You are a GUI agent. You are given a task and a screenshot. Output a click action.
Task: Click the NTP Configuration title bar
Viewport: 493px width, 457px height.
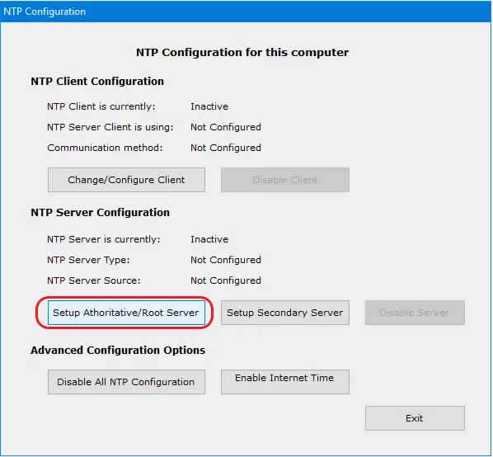245,12
